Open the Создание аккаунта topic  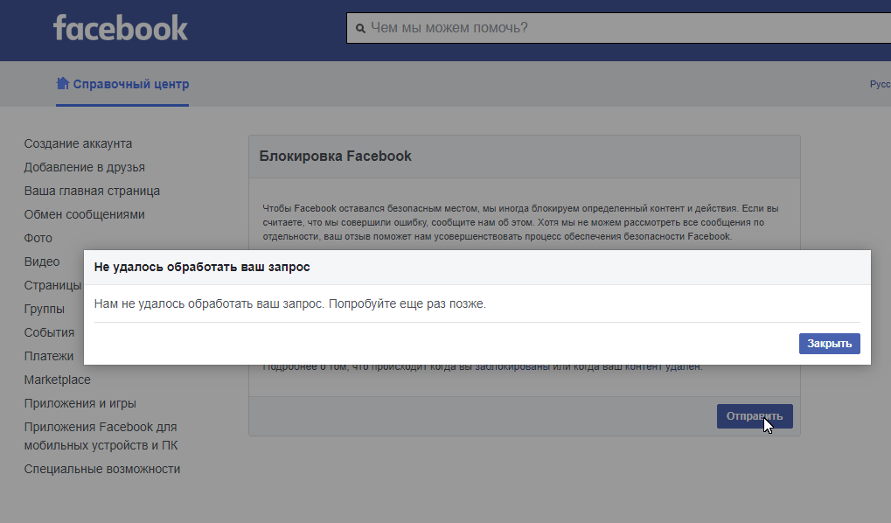coord(78,143)
